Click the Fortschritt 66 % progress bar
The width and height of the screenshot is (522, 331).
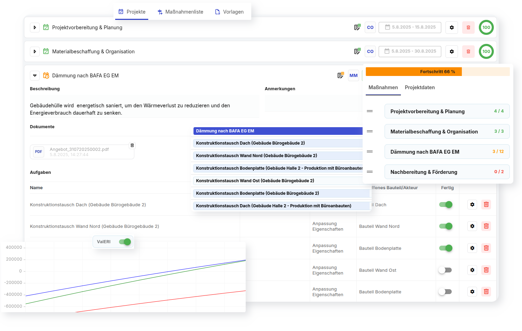pos(437,72)
